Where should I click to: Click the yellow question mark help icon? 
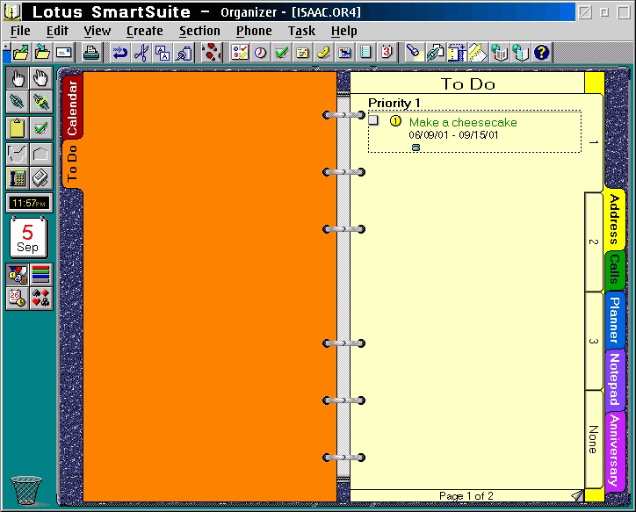(x=541, y=53)
